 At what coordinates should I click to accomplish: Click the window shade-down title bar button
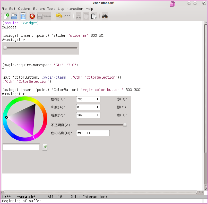coord(189,3)
